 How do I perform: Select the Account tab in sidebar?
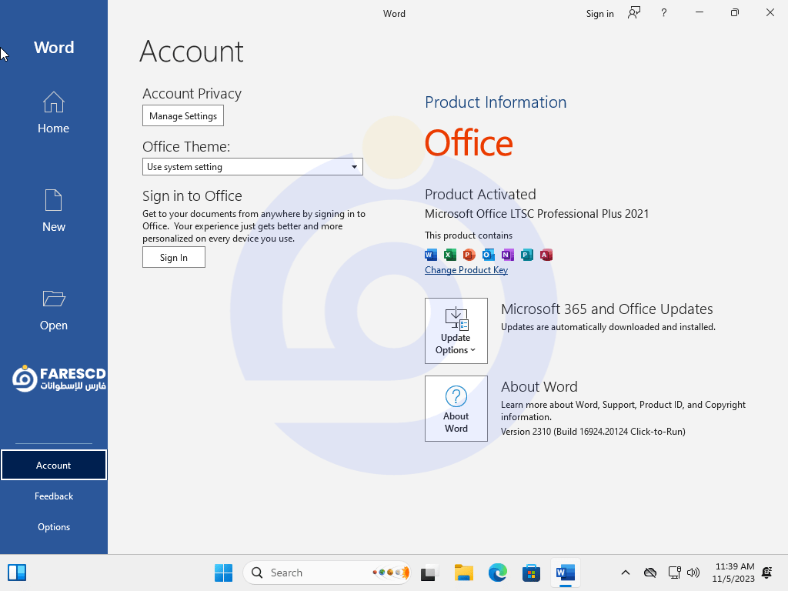[53, 465]
